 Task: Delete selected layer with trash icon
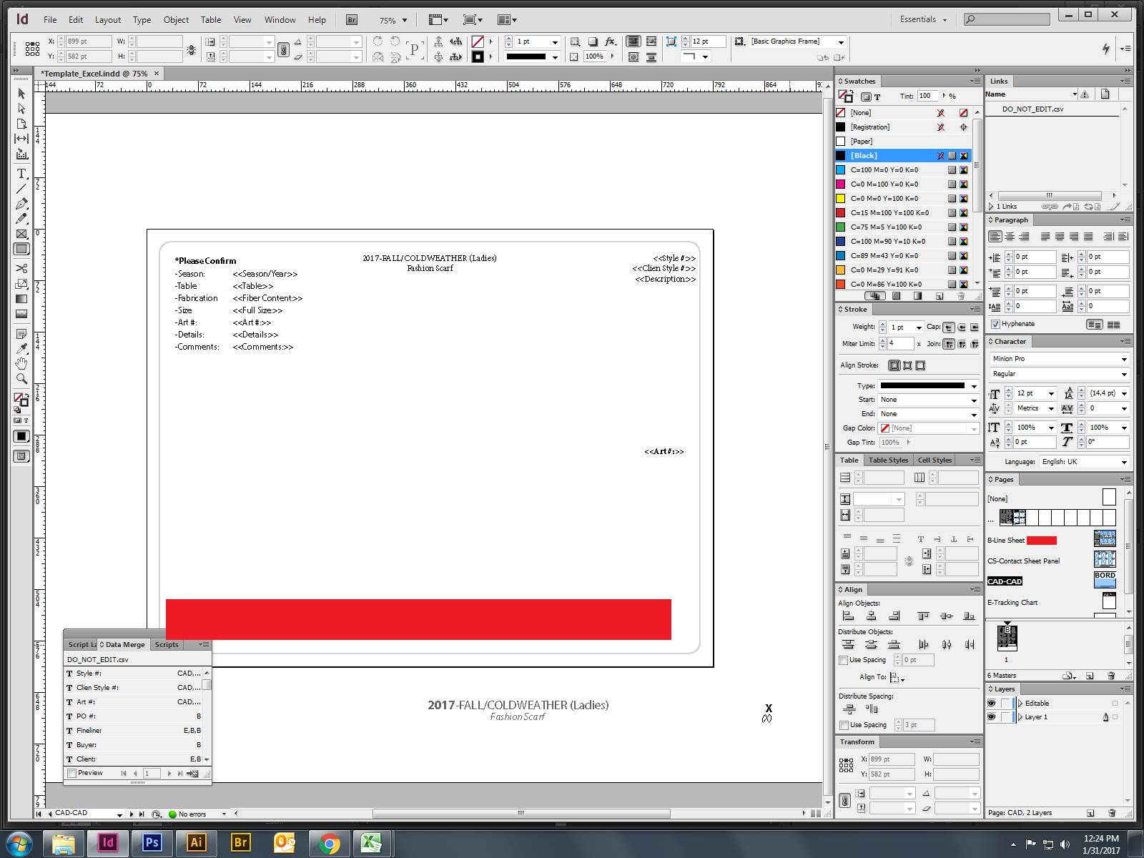[1111, 813]
